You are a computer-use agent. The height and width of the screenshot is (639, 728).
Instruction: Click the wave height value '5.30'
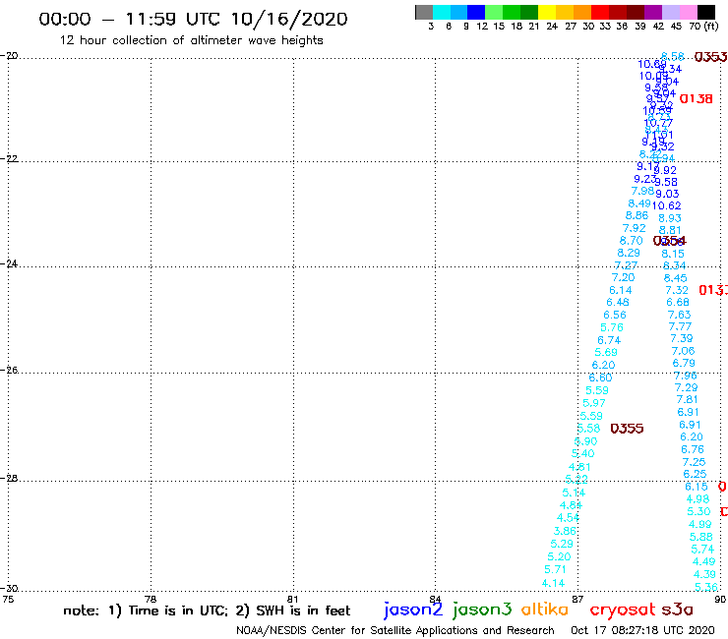(698, 511)
